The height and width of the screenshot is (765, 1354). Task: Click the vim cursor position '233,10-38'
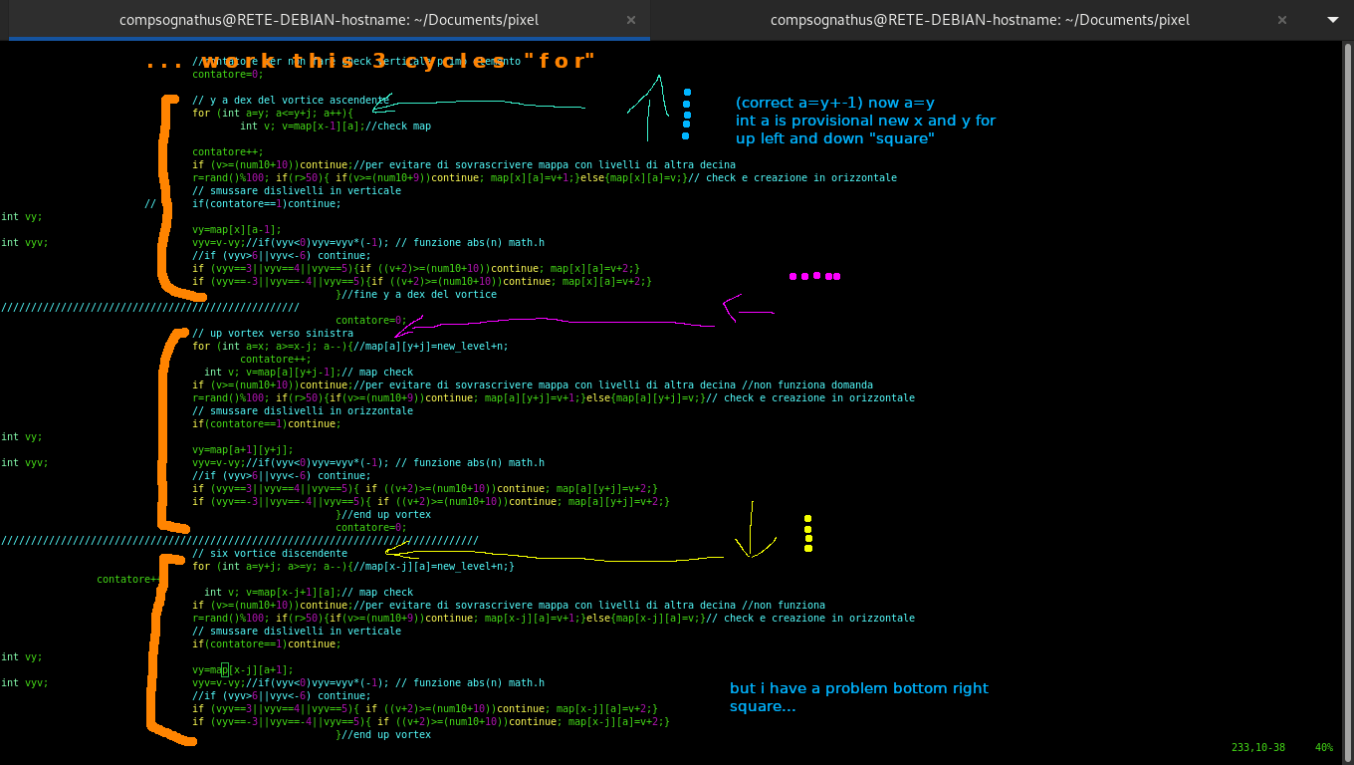1258,747
